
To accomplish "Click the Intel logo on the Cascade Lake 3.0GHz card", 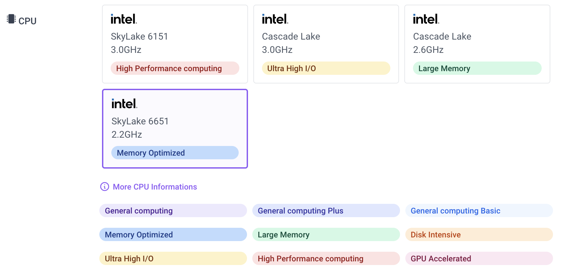I will click(x=274, y=19).
